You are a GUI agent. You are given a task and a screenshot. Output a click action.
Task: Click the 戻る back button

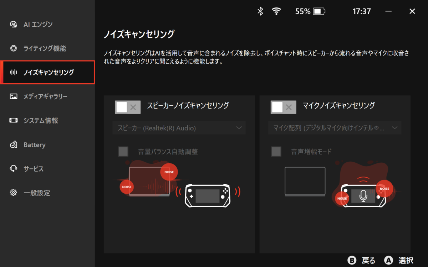click(x=361, y=260)
